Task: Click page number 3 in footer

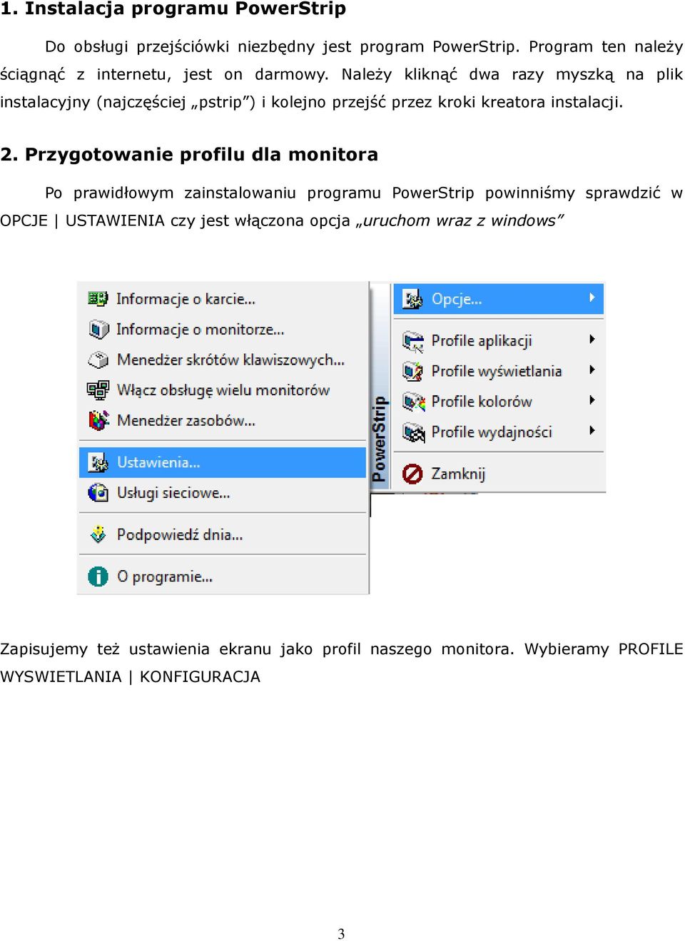Action: pos(341,933)
